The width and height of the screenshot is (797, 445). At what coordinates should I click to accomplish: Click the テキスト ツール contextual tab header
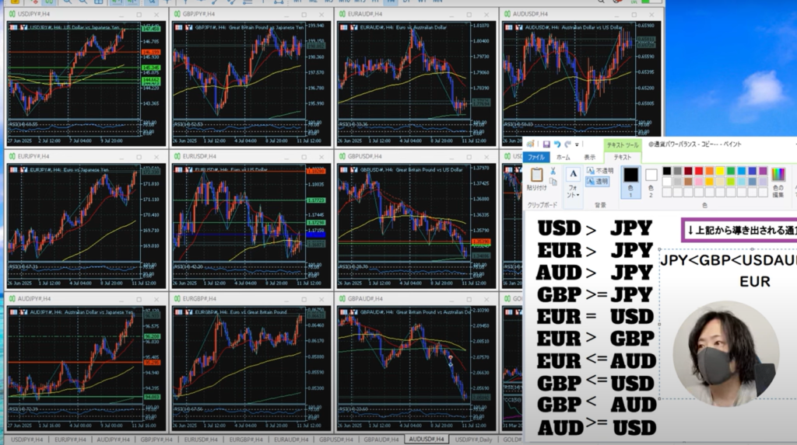pyautogui.click(x=622, y=145)
